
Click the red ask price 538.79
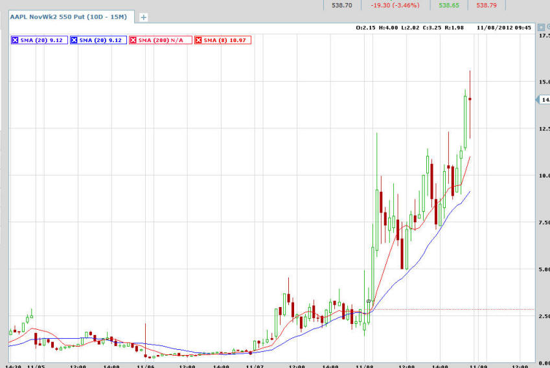tap(488, 5)
